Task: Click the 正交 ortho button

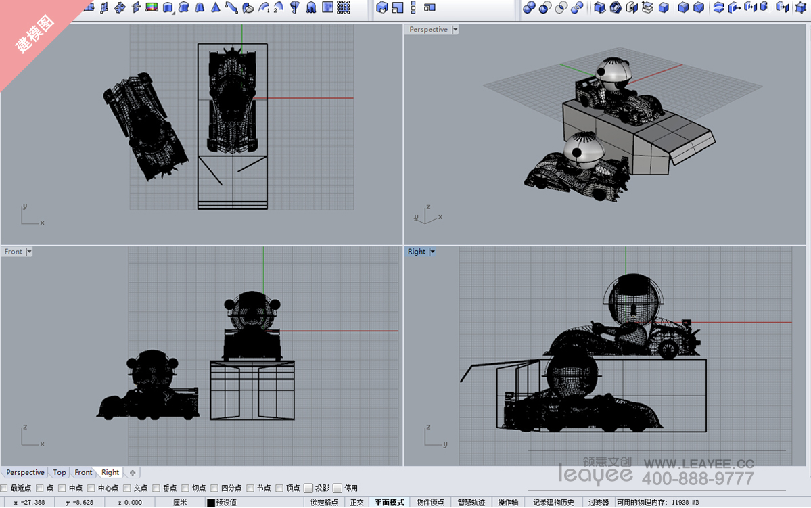Action: [356, 502]
